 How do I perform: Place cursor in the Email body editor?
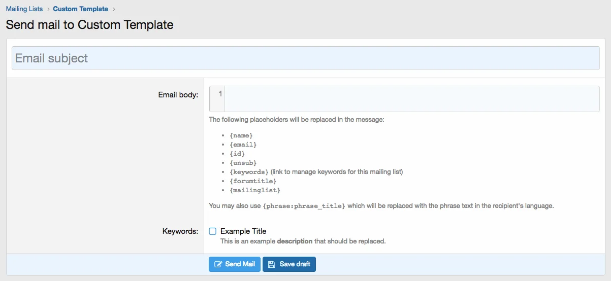(411, 98)
